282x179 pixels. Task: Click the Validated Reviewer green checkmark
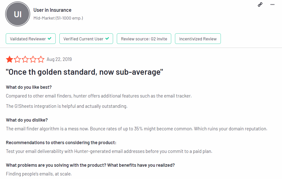[x=50, y=39]
